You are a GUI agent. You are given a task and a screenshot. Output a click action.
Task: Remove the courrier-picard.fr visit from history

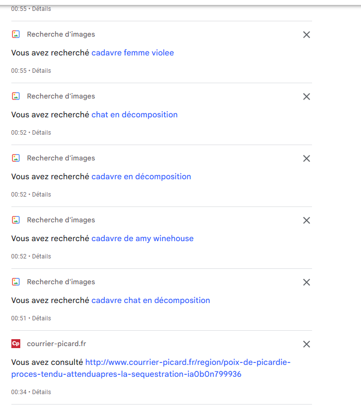coord(307,344)
